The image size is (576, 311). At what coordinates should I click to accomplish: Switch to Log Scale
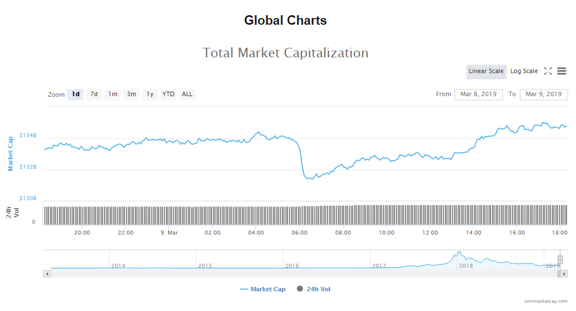click(524, 71)
